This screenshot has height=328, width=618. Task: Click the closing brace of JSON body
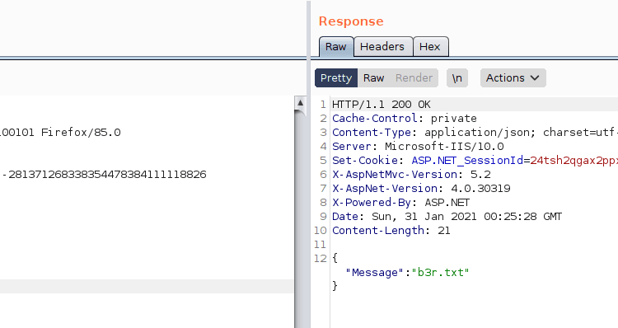[335, 286]
